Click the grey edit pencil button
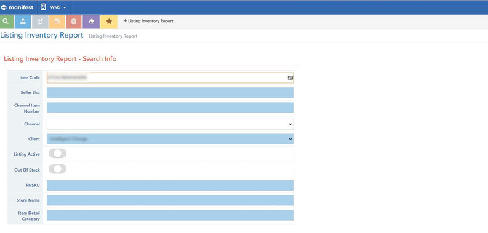The width and height of the screenshot is (488, 233). [x=40, y=22]
